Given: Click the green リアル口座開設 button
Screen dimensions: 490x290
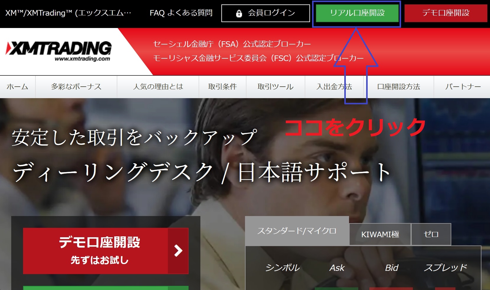Looking at the screenshot, I should pos(357,13).
